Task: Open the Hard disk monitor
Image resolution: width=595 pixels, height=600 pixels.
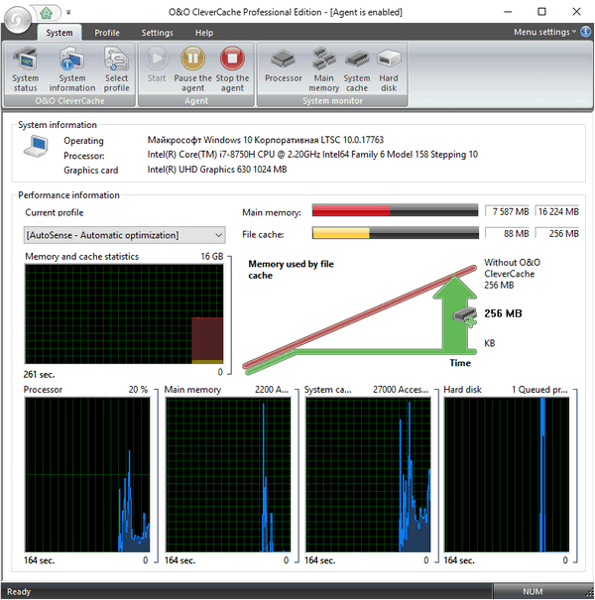Action: [x=389, y=69]
